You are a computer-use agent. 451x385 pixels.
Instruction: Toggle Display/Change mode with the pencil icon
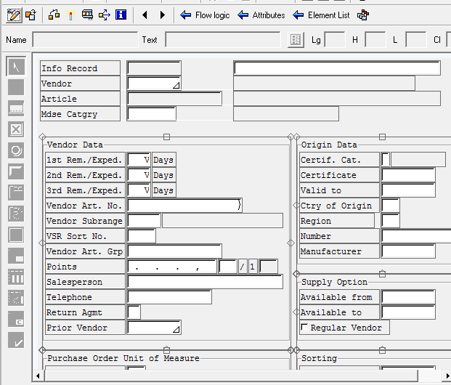pyautogui.click(x=13, y=15)
